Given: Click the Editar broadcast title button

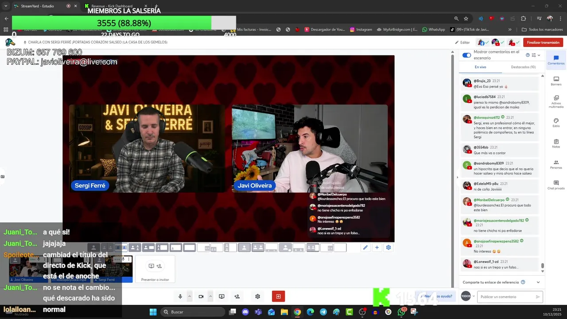Looking at the screenshot, I should tap(462, 43).
